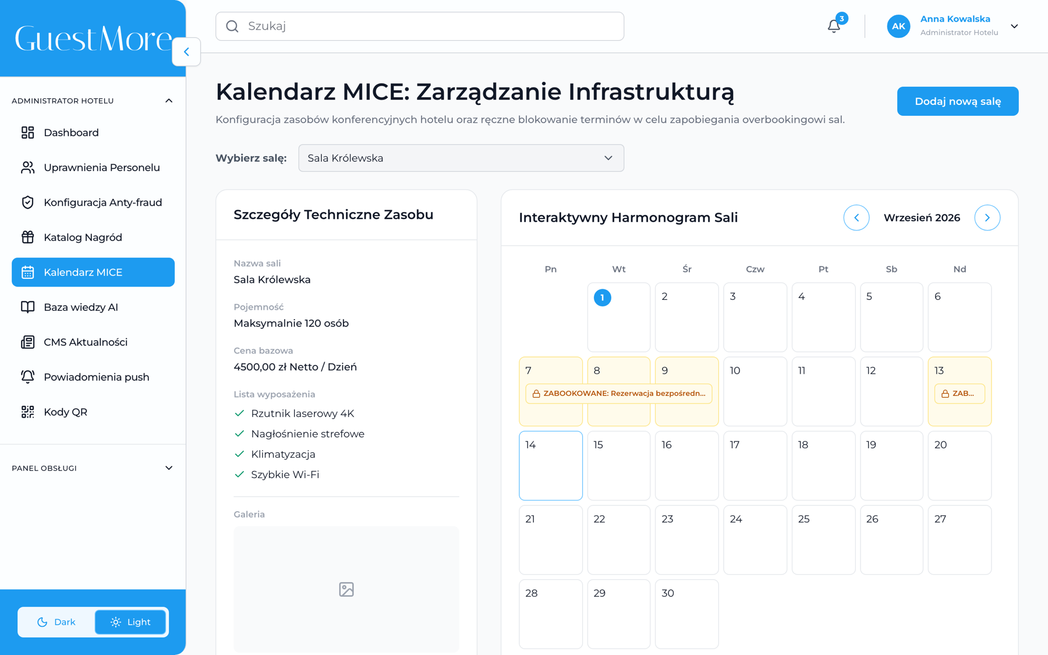This screenshot has width=1048, height=655.
Task: Click the Uprawnienia Personelu people icon
Action: pos(27,168)
